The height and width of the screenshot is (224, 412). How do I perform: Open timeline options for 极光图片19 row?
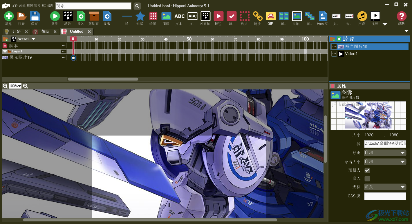pyautogui.click(x=64, y=58)
